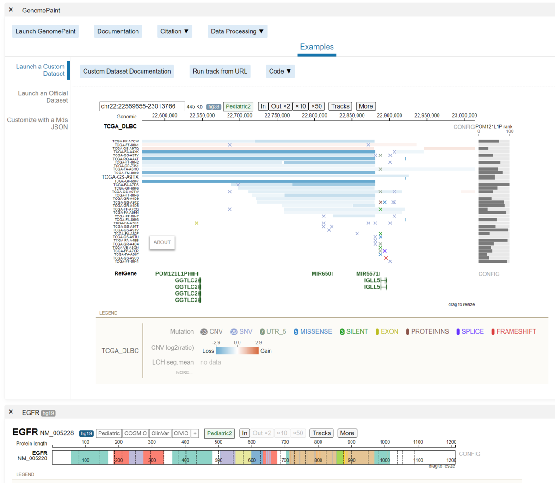Close the GenomePaint panel with the X icon
555x483 pixels.
[11, 10]
